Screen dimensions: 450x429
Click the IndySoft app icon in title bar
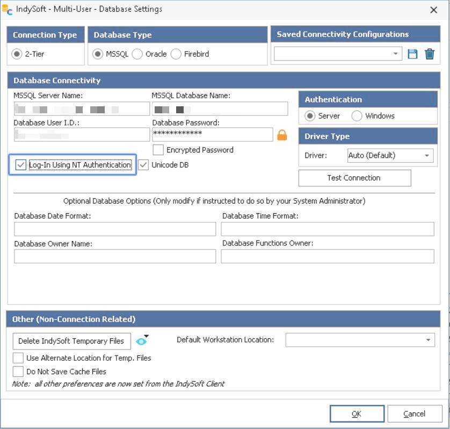click(x=7, y=10)
